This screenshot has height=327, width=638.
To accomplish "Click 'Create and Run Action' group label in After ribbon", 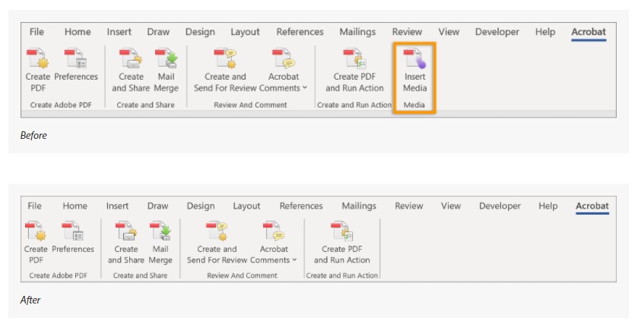I will (x=341, y=275).
